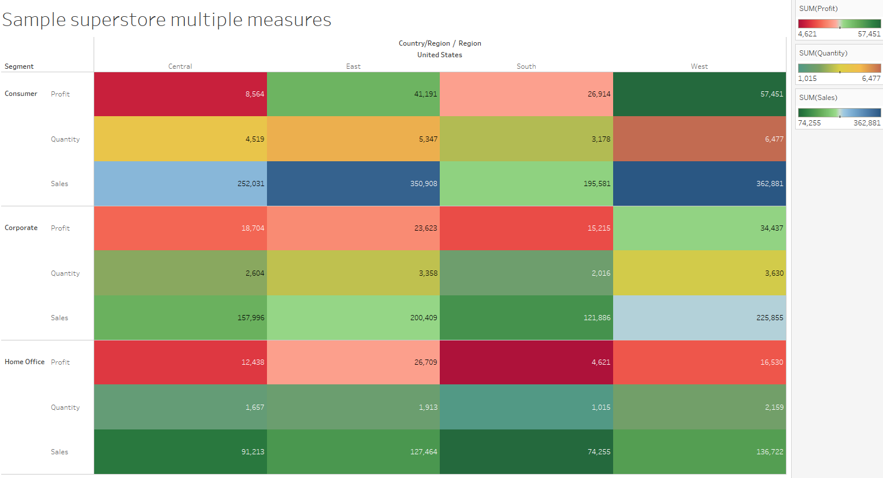This screenshot has width=883, height=478.
Task: Click the SUM(Quantity) color legend gradient
Action: click(839, 68)
